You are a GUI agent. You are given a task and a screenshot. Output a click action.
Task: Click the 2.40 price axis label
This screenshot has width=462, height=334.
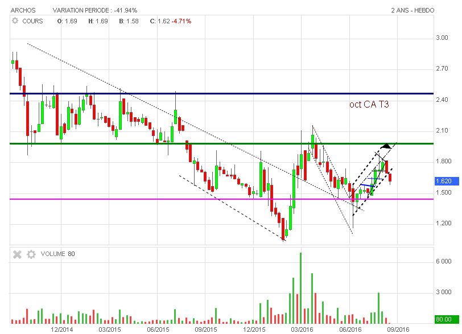pos(442,100)
